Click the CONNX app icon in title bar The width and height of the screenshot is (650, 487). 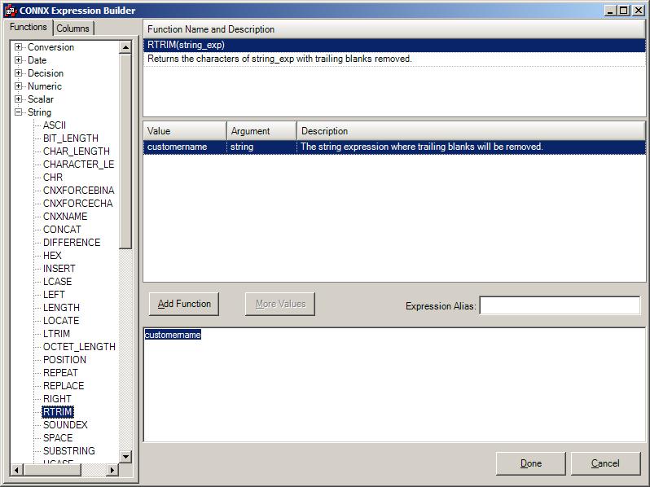(11, 11)
